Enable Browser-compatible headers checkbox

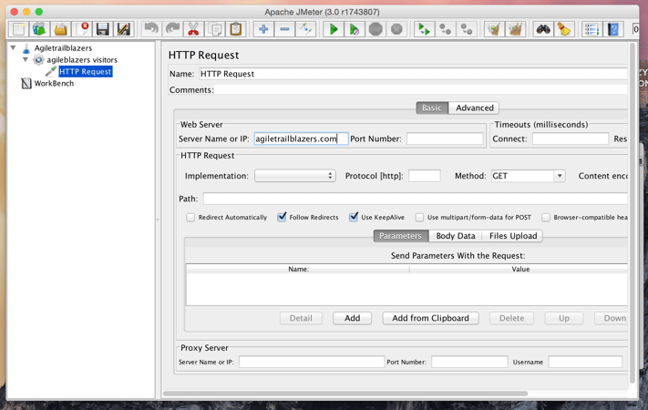pos(546,218)
